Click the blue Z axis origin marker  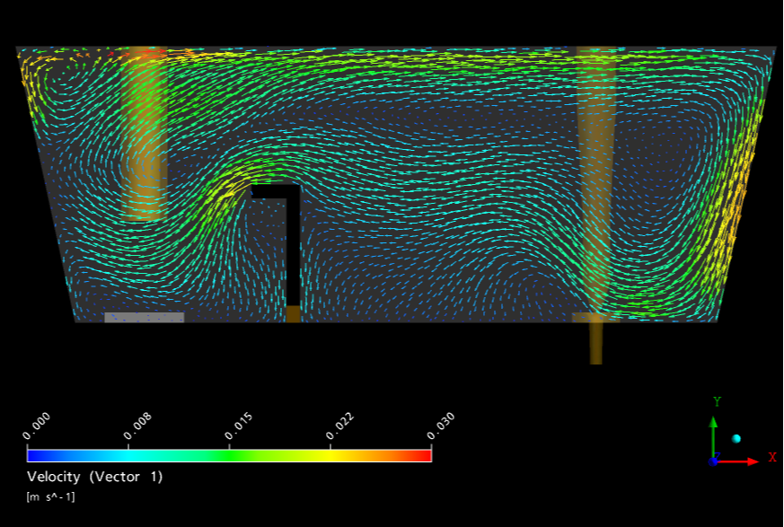coord(714,461)
